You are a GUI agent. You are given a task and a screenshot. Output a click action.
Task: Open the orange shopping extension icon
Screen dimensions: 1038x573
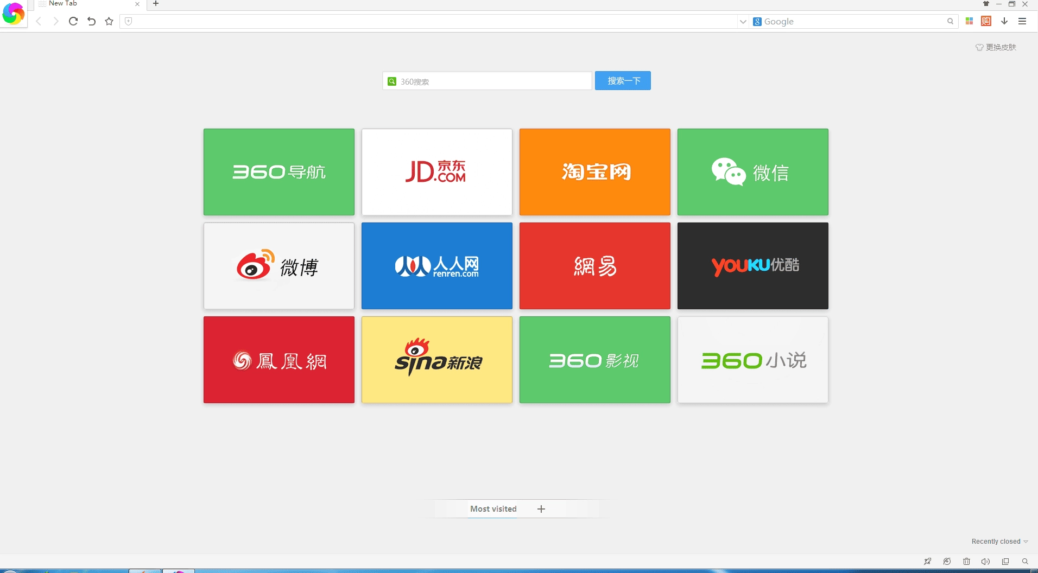tap(986, 21)
